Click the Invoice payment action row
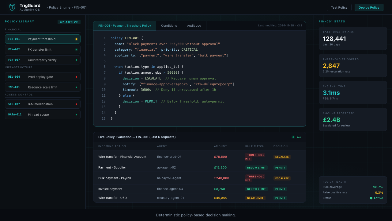 click(x=199, y=189)
